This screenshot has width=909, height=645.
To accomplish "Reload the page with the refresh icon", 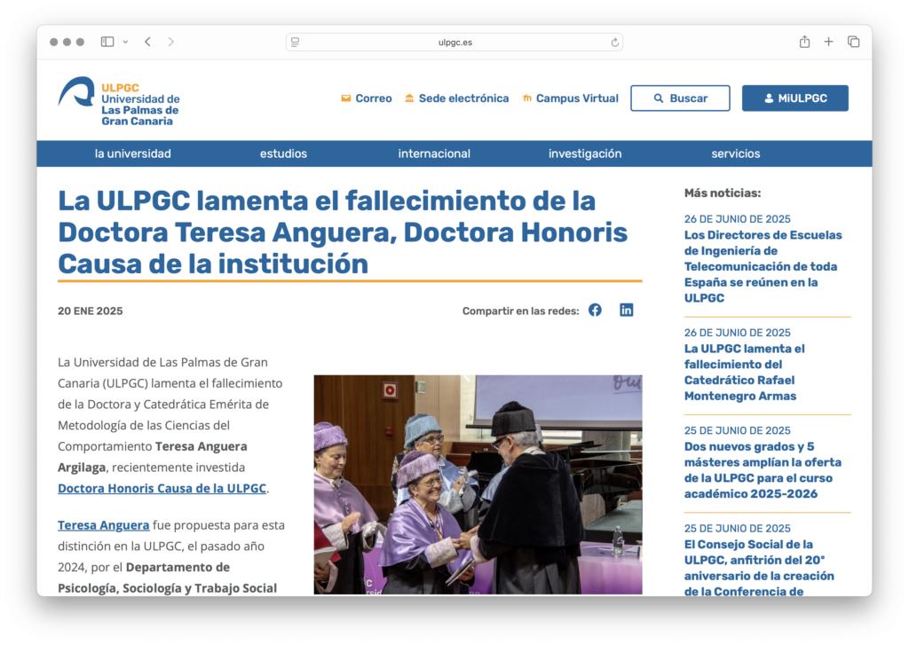I will coord(614,43).
